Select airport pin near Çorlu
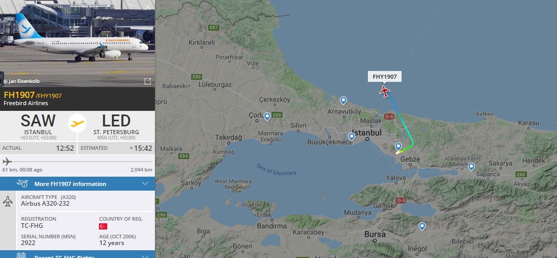Screen dimensions: 557x258 coord(267,117)
